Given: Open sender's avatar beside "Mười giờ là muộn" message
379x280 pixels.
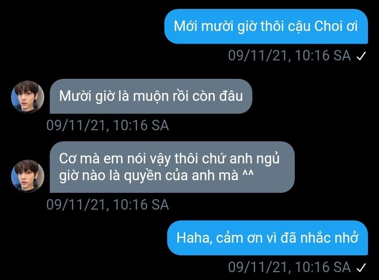Looking at the screenshot, I should pyautogui.click(x=27, y=97).
